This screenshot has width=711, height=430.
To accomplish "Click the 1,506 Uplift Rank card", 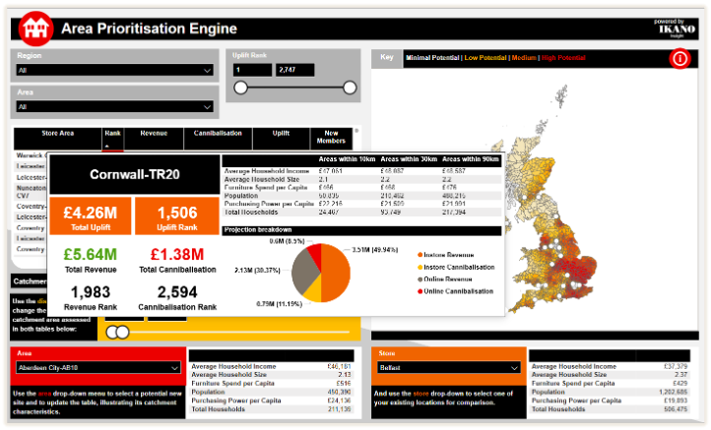I will (177, 215).
